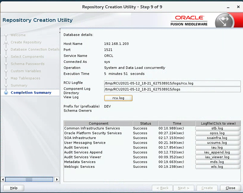Open the iau_append.log logfile

click(217, 152)
